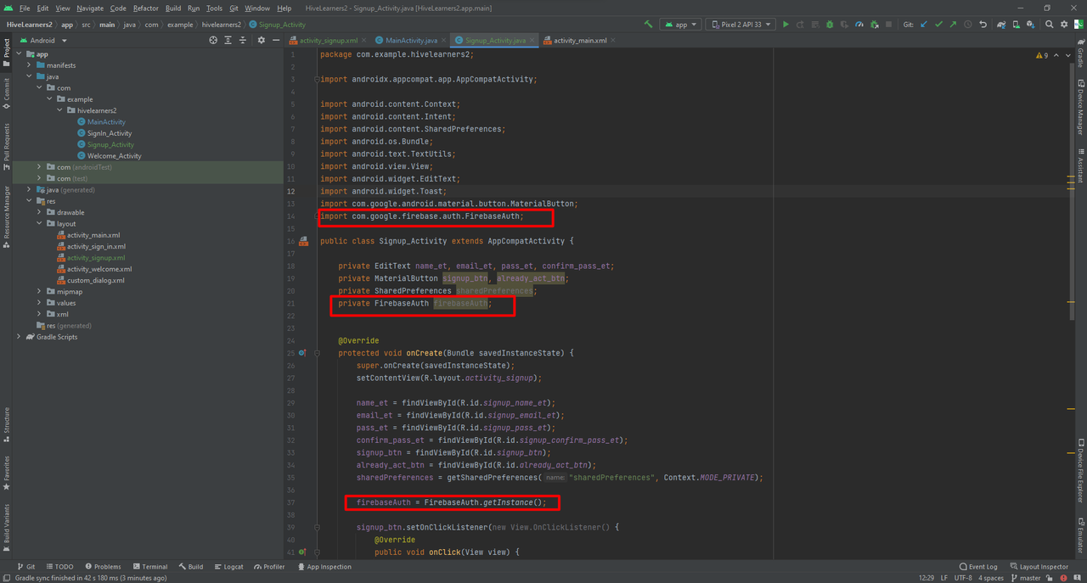Click Expand All in Project panel
1087x583 pixels.
(x=228, y=40)
